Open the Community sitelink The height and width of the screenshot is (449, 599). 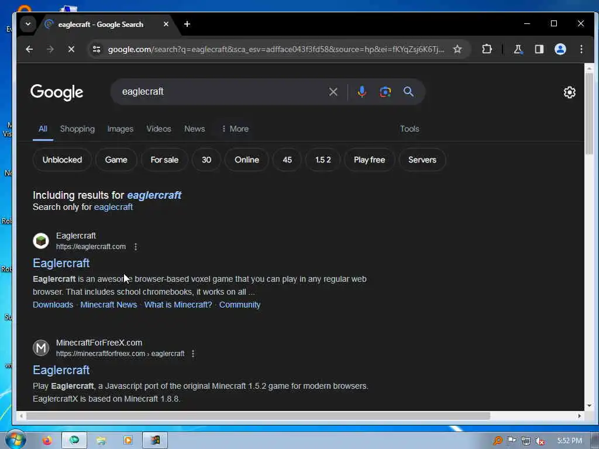coord(239,305)
